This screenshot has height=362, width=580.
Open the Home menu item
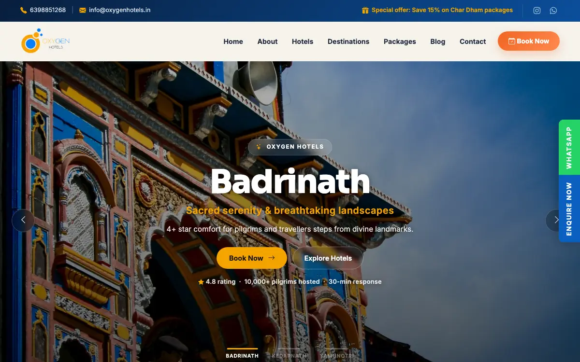[233, 42]
